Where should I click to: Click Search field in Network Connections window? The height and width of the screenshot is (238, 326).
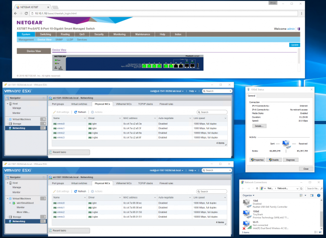[314, 188]
